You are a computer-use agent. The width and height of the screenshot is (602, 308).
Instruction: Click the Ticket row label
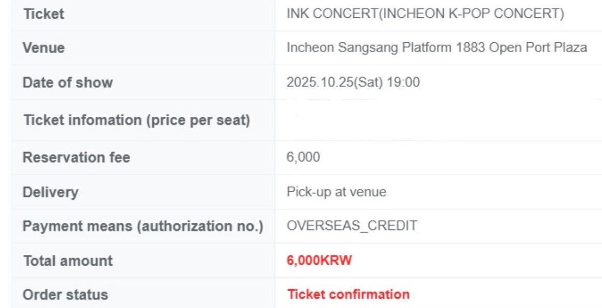[43, 14]
